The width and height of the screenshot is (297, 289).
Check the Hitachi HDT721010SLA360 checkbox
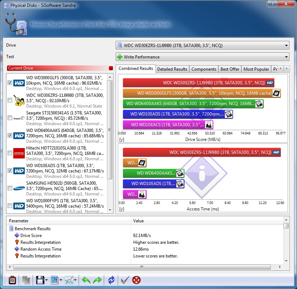[x=10, y=153]
